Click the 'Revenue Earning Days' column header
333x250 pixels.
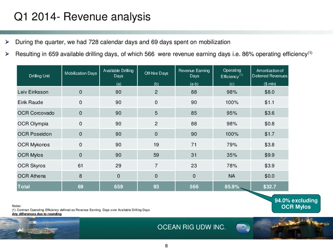(194, 76)
